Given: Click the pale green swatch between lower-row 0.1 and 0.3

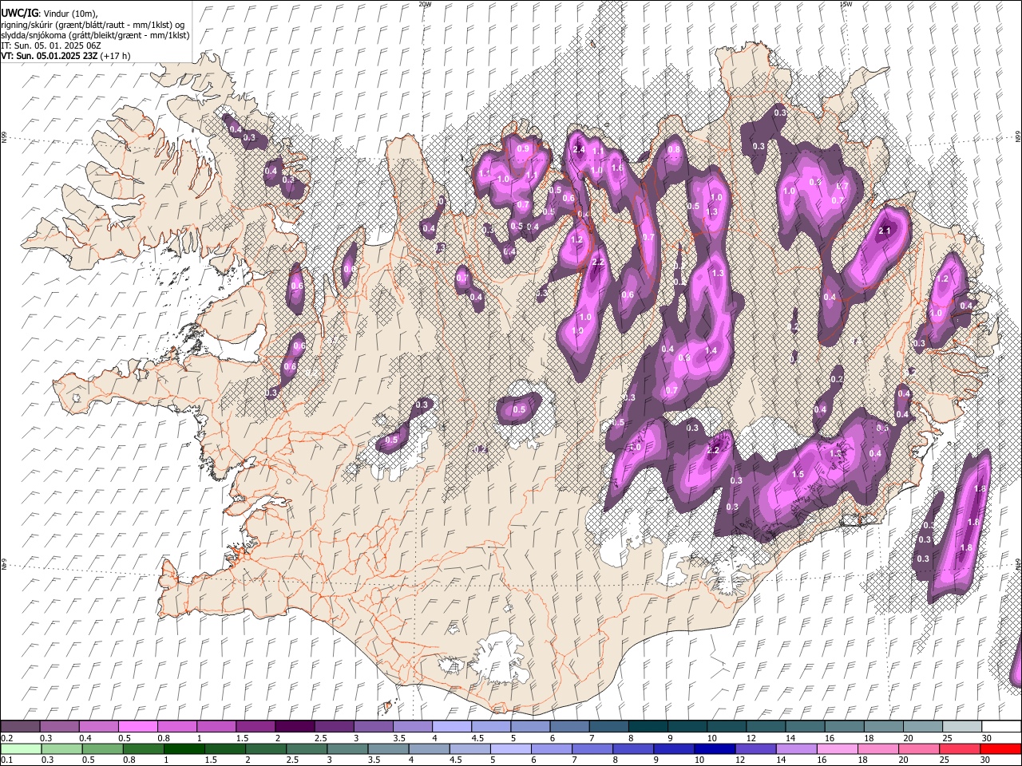Looking at the screenshot, I should 20,748.
